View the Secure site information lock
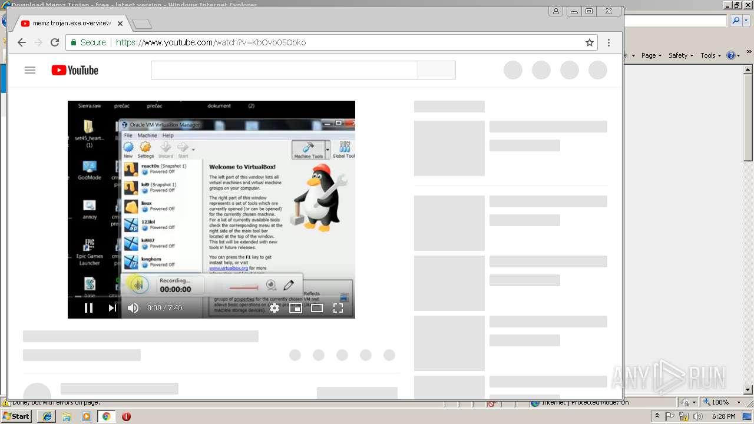Image resolution: width=754 pixels, height=424 pixels. pyautogui.click(x=88, y=42)
